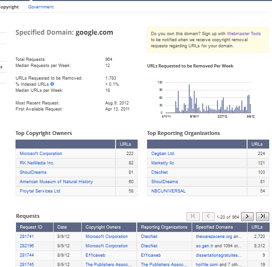272x267 pixels.
Task: Click the Specified Domain google.com heading
Action: point(64,32)
